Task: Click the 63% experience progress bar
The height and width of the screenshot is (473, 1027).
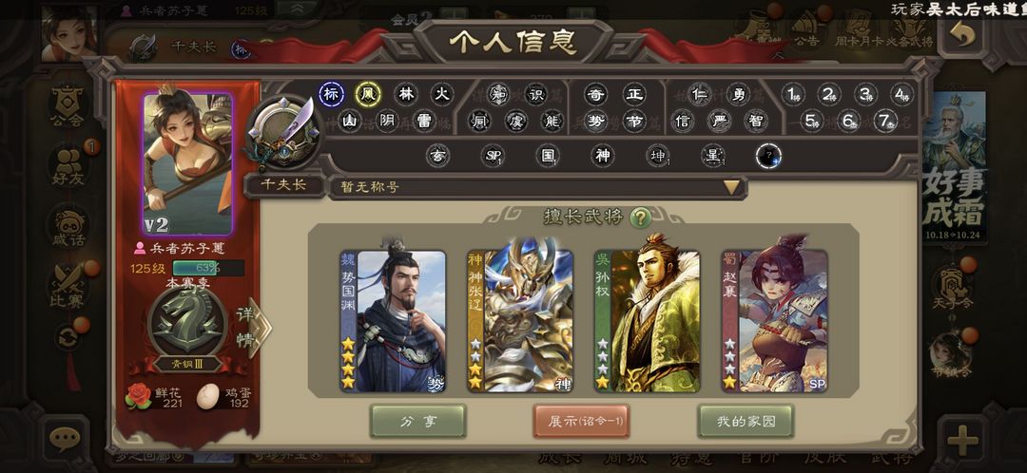Action: [x=208, y=268]
